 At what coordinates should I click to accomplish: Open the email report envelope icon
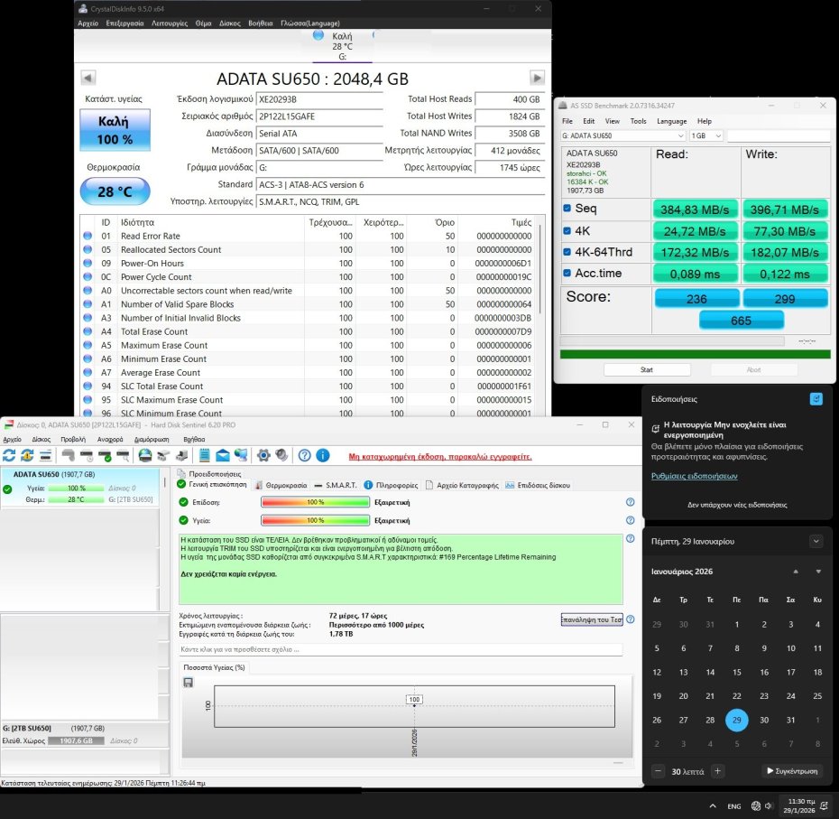[x=222, y=456]
